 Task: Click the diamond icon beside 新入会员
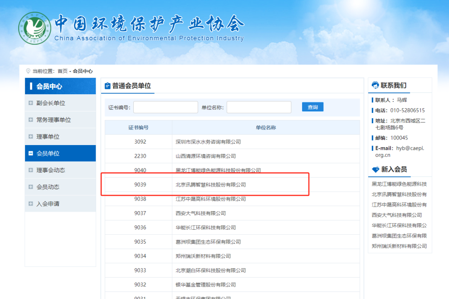pyautogui.click(x=376, y=169)
